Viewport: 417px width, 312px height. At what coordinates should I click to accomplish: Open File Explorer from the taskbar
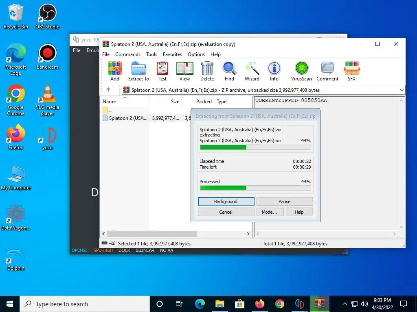point(219,304)
